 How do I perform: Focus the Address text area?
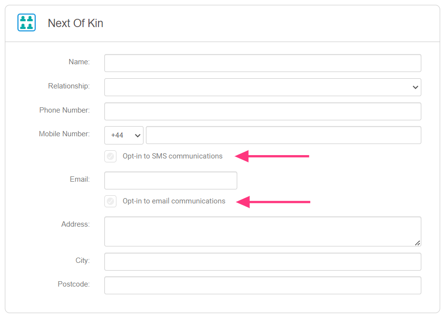[x=262, y=231]
